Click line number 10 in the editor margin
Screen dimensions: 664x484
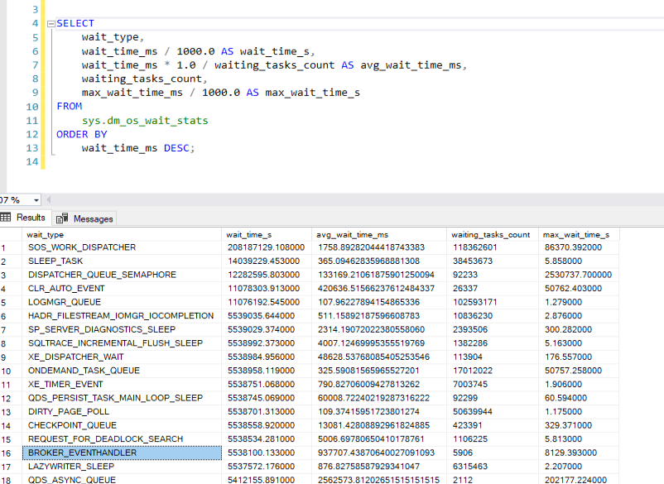click(31, 106)
